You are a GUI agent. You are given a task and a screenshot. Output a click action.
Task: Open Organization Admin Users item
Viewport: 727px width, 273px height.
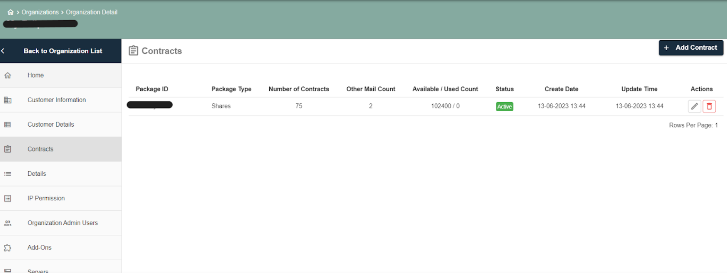[61, 223]
